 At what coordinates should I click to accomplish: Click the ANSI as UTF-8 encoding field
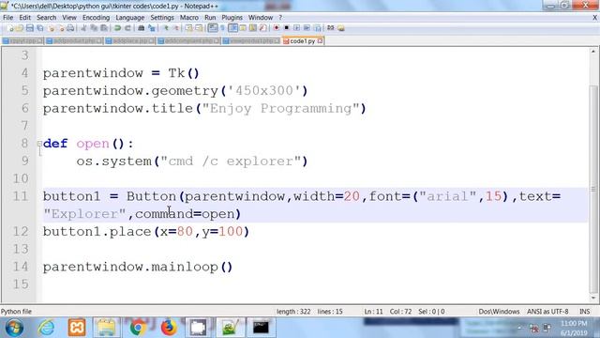point(547,312)
